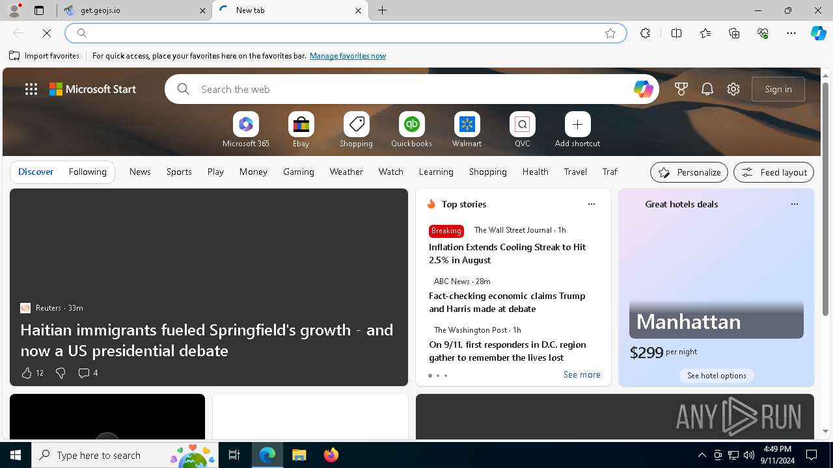The width and height of the screenshot is (833, 468).
Task: Open the notifications bell
Action: (x=707, y=89)
